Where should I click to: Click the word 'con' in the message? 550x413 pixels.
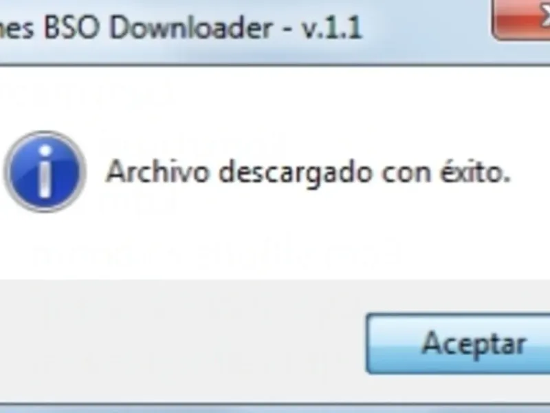click(406, 174)
